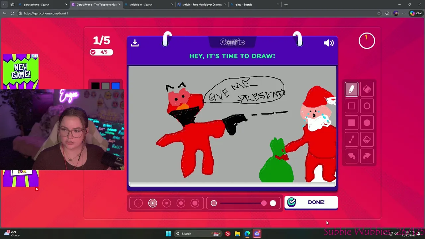Select the largest brush size
The image size is (425, 239).
pyautogui.click(x=195, y=203)
